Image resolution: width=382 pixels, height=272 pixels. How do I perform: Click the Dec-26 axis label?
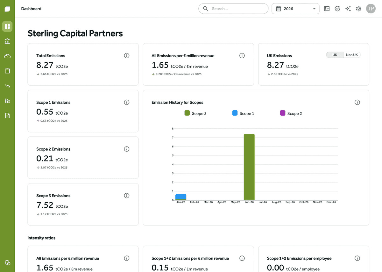[331, 202]
